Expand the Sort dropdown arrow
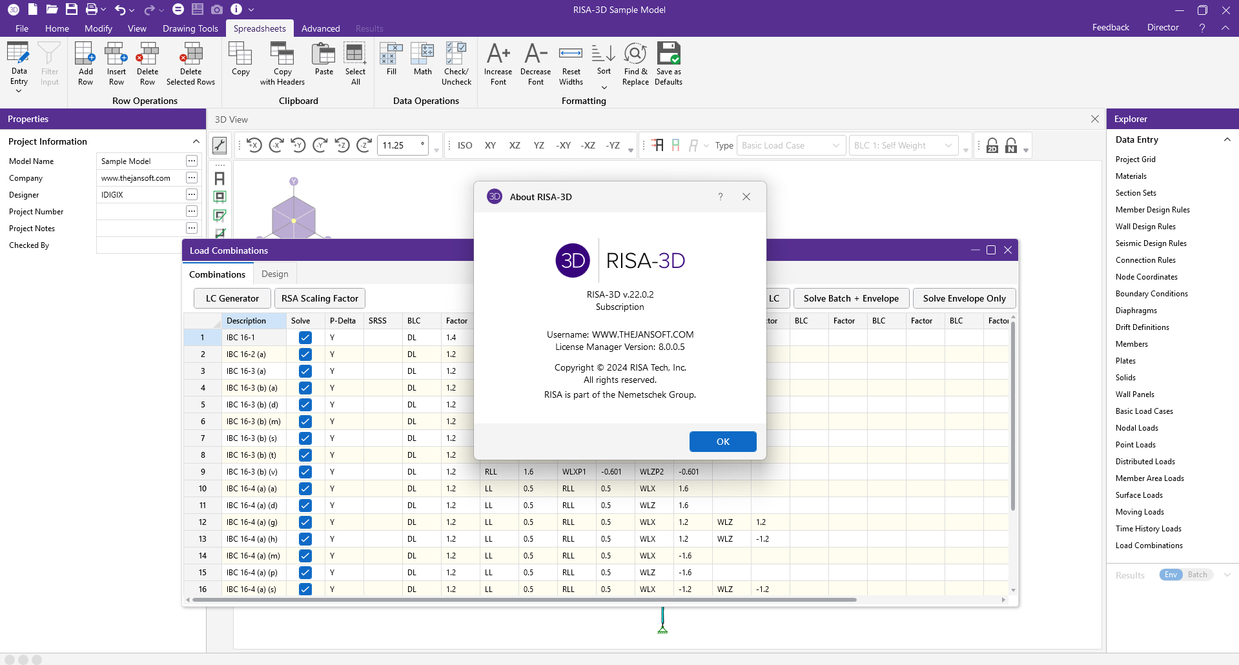The height and width of the screenshot is (665, 1239). pos(604,87)
